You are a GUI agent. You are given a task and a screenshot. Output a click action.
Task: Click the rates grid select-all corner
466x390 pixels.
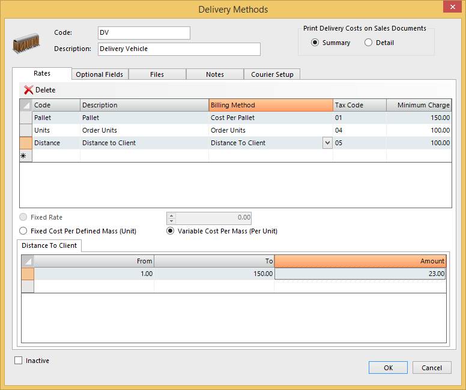[26, 105]
